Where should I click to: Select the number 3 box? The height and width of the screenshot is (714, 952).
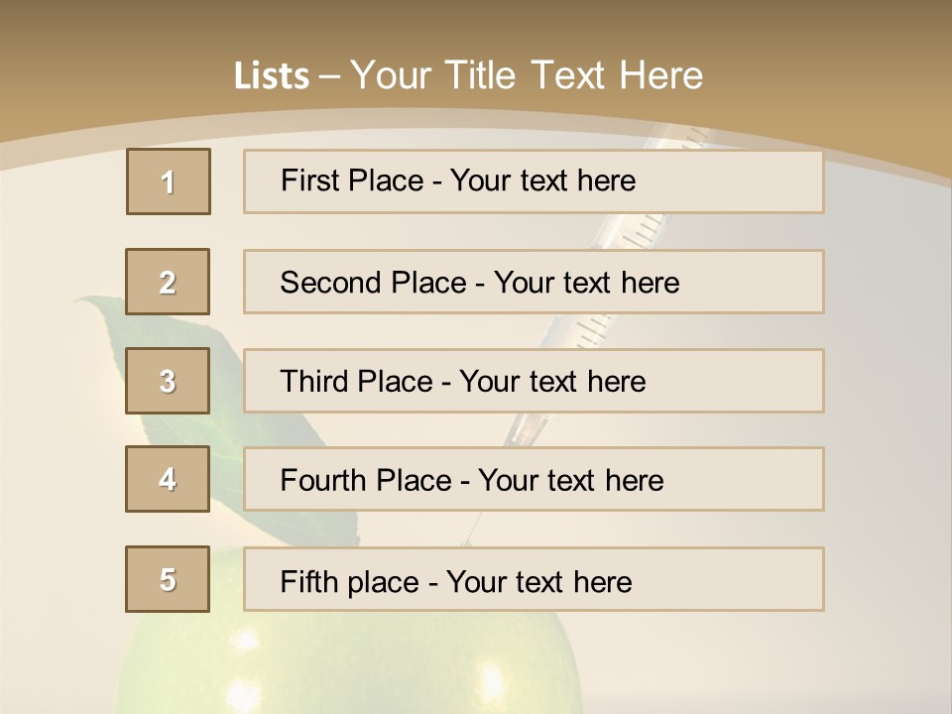168,381
